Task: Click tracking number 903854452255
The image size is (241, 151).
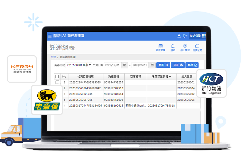Action: coord(114,82)
